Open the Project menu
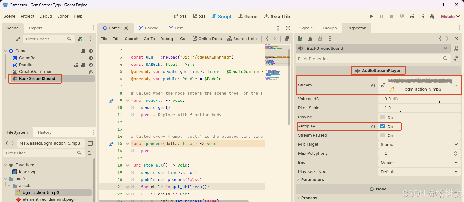Screen dimensions: 464x202 coord(28,16)
